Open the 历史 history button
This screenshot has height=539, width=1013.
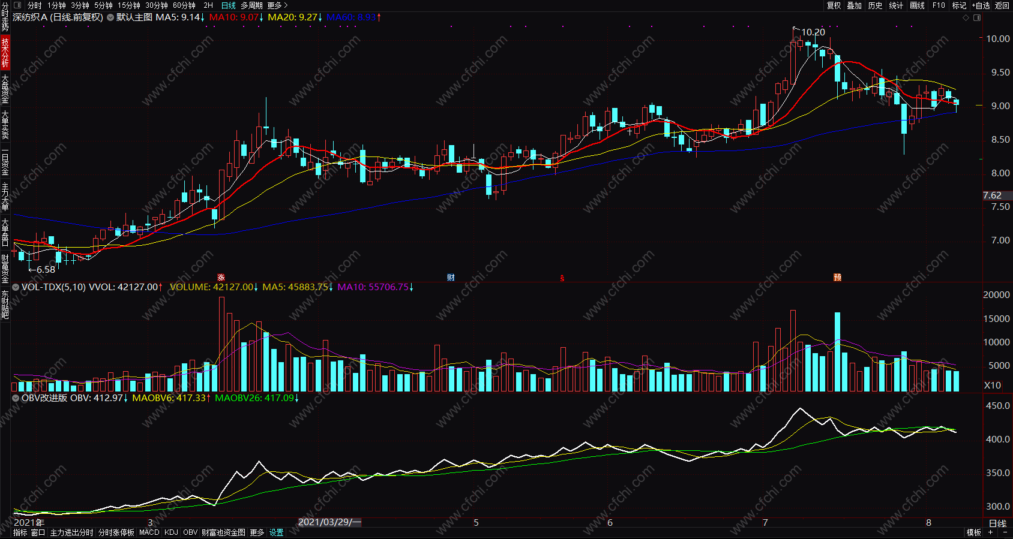click(x=876, y=5)
